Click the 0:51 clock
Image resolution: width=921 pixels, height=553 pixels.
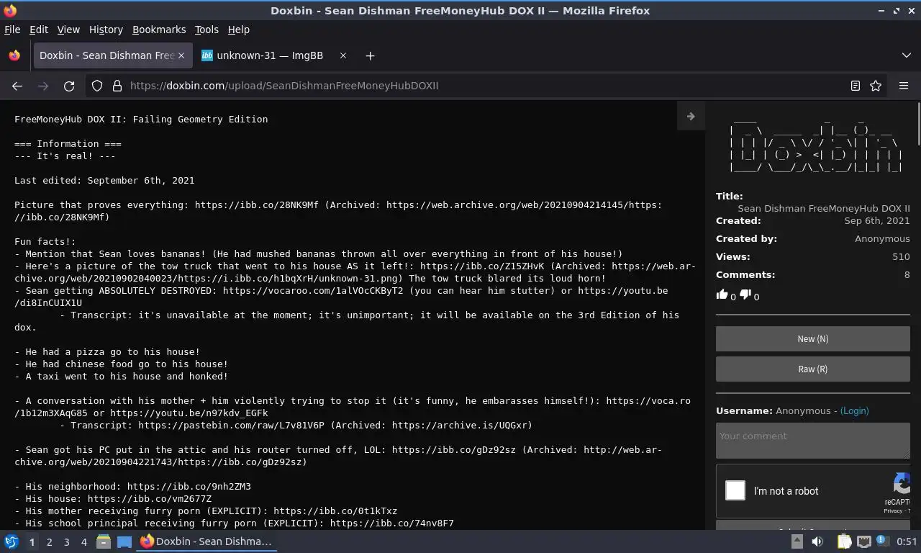(x=907, y=541)
